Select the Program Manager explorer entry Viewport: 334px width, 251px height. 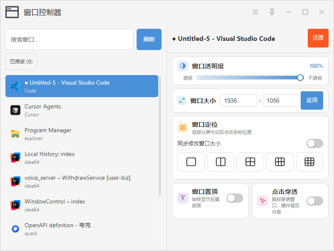pos(82,134)
